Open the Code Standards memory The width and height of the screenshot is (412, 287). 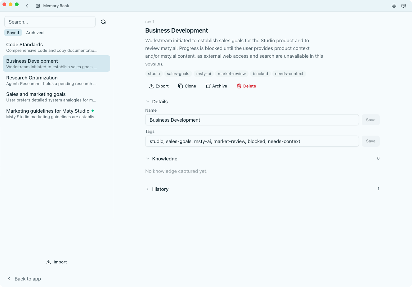56,47
